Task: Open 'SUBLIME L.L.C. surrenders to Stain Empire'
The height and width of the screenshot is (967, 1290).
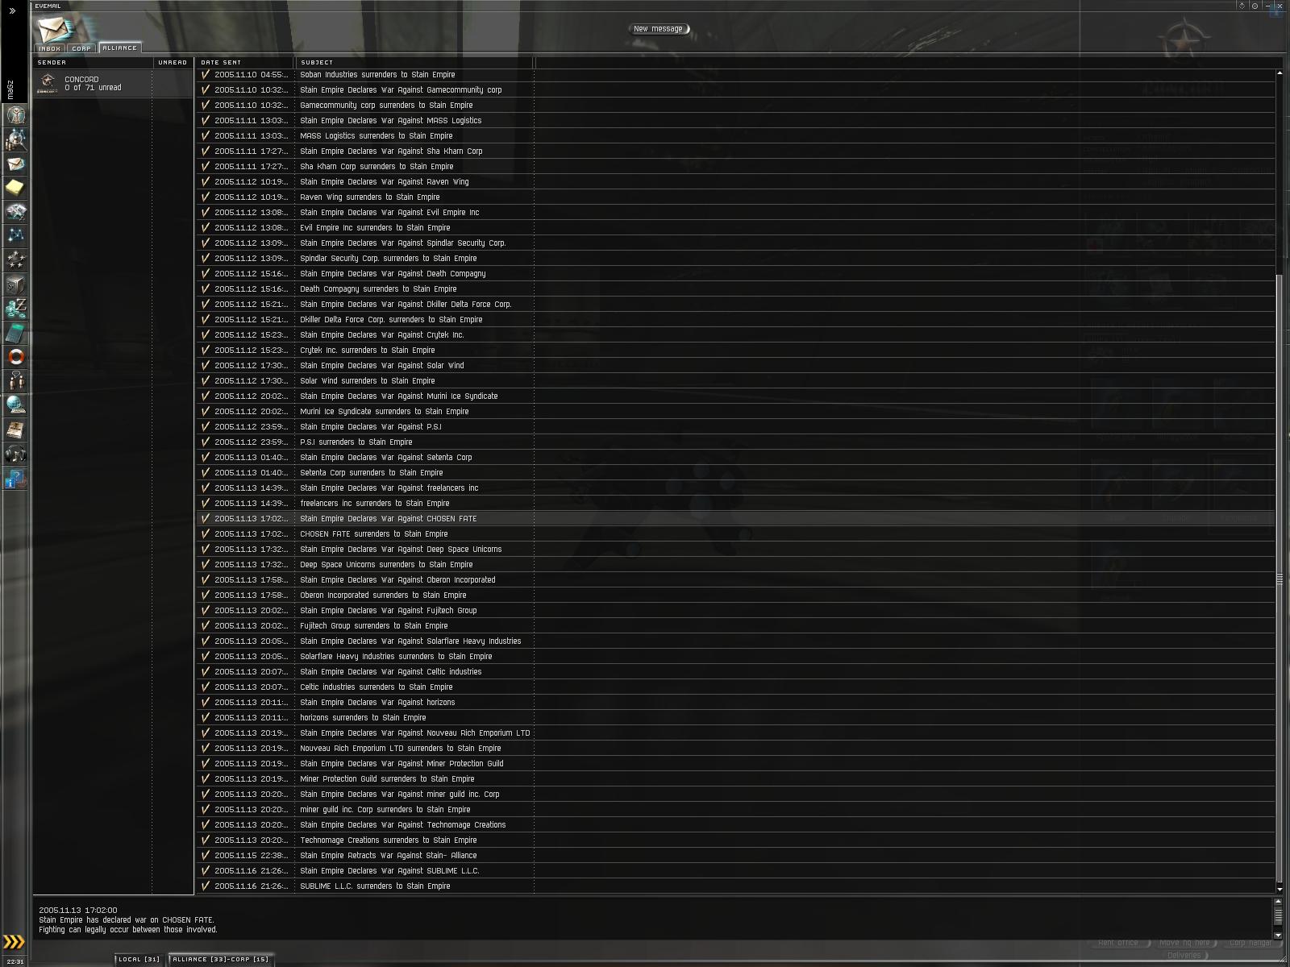Action: (x=735, y=886)
